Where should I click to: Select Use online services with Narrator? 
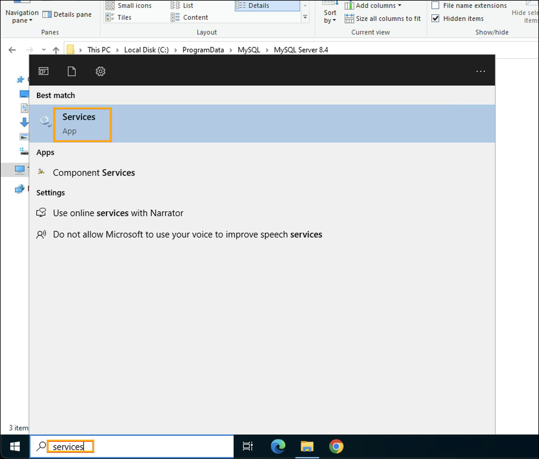(x=118, y=213)
